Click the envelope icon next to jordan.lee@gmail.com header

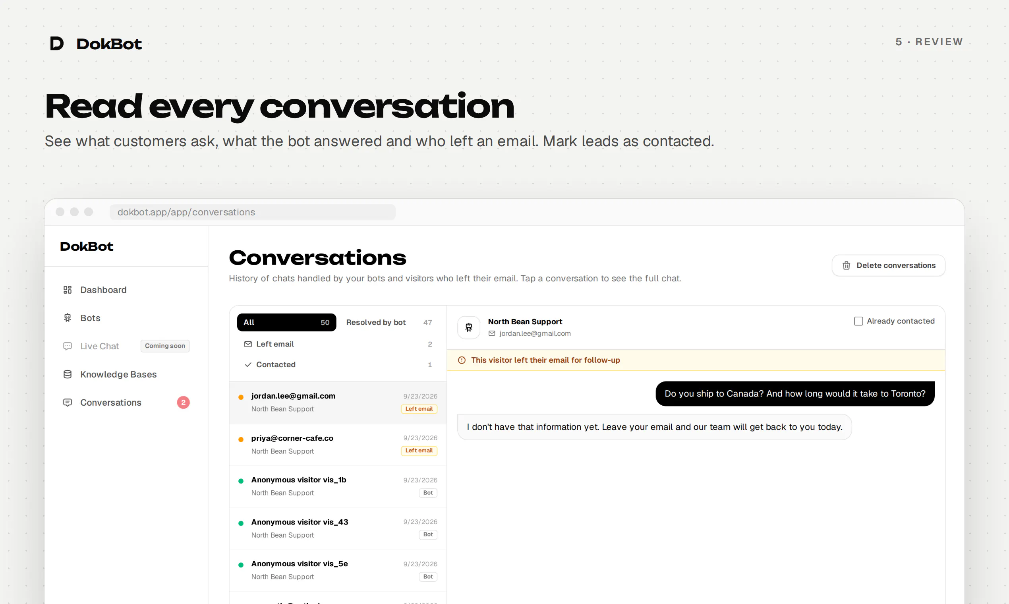492,333
